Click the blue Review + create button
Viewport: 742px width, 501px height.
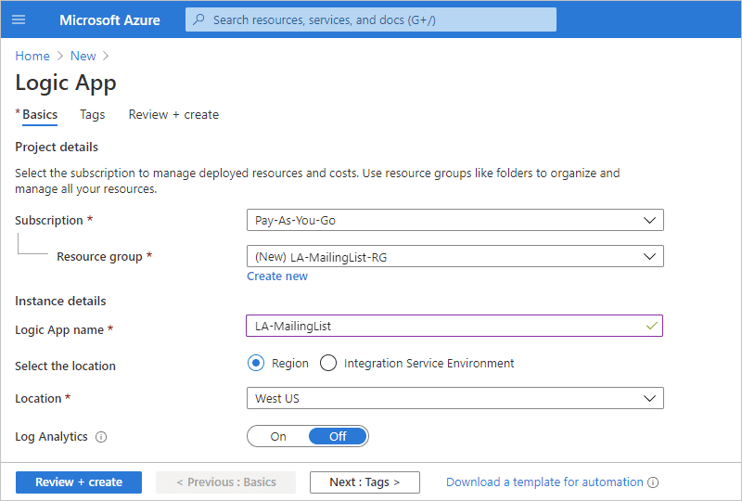tap(79, 482)
